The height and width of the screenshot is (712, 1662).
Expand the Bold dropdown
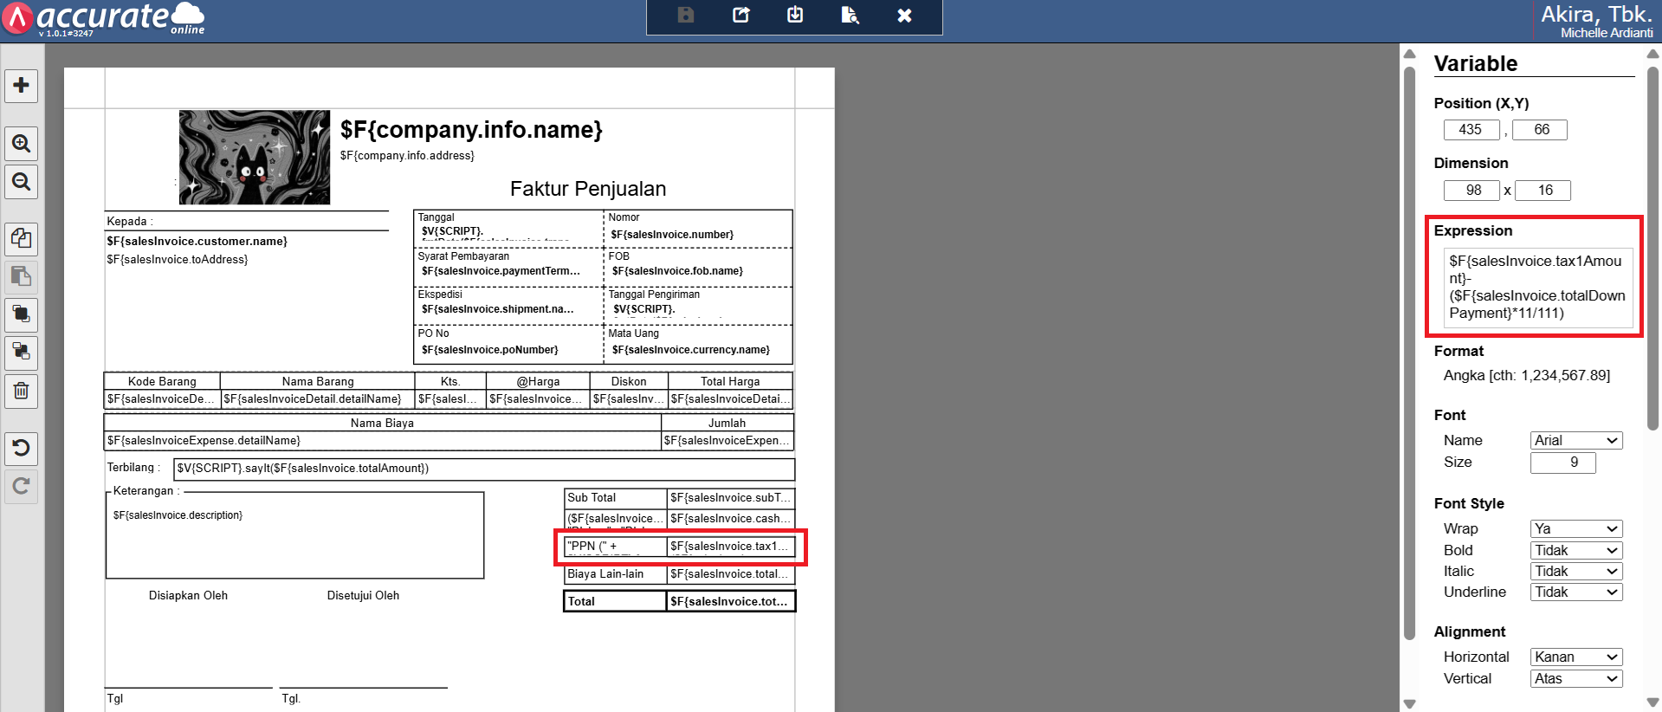[x=1575, y=550]
